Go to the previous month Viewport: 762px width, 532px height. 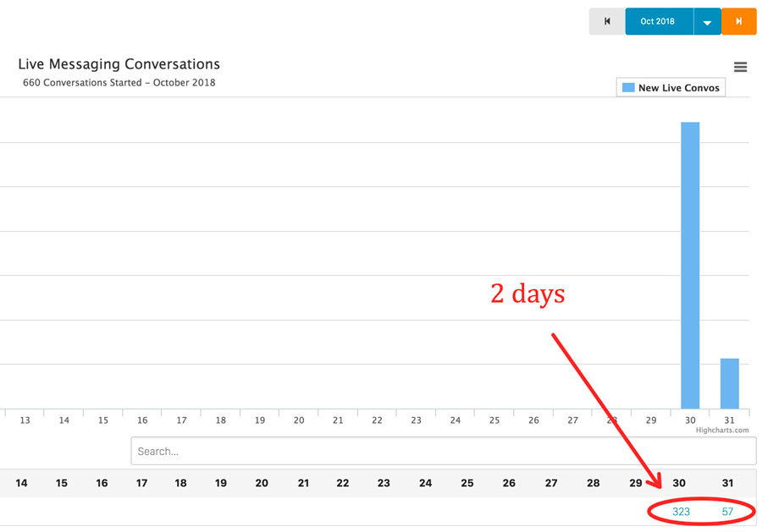click(607, 21)
